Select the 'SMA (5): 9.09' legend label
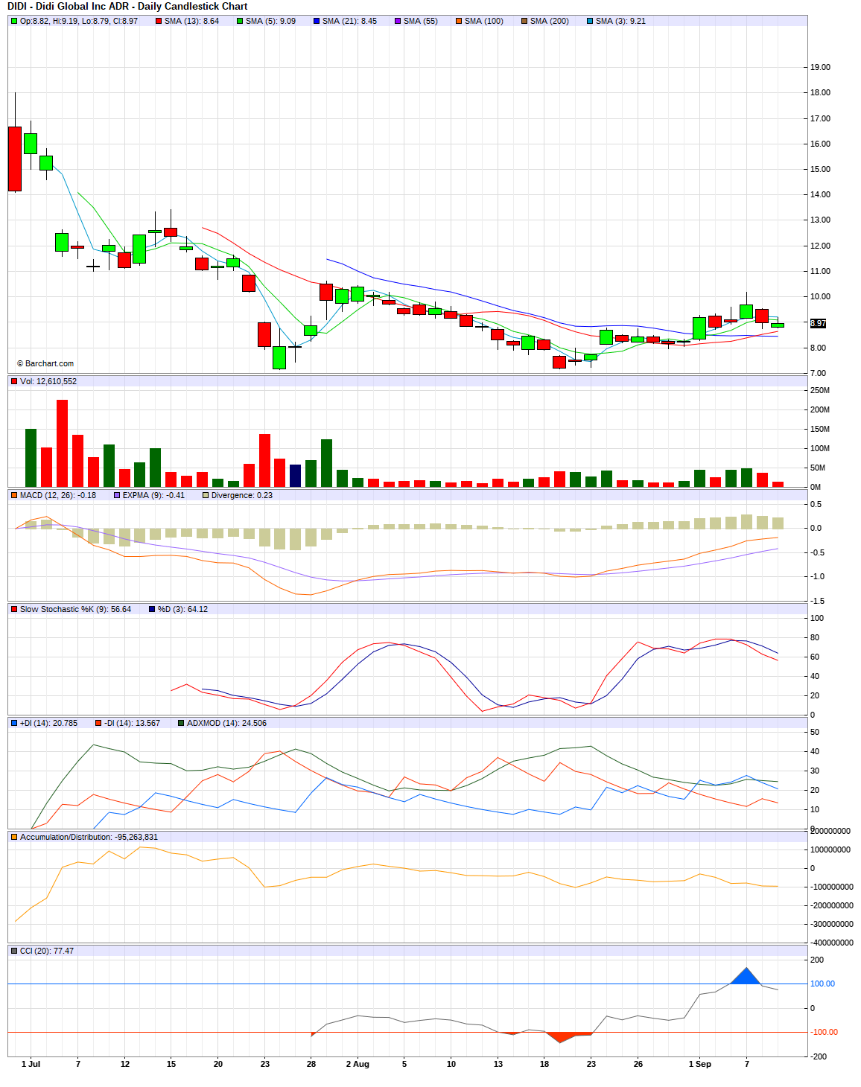This screenshot has width=861, height=1087. [271, 21]
